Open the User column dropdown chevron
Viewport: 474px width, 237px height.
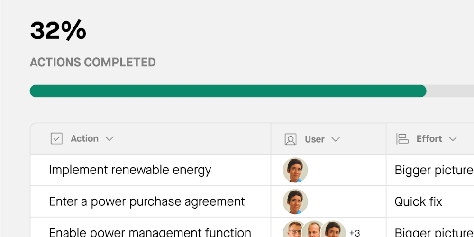click(x=336, y=139)
